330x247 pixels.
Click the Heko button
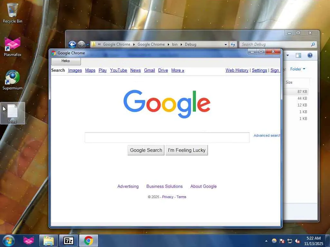[66, 61]
